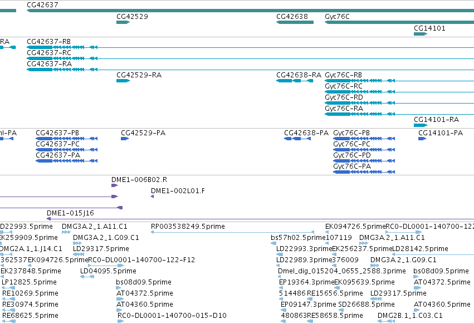This screenshot has width=474, height=324.
Task: Open the Gyc76C-PC protein label
Action: point(352,144)
